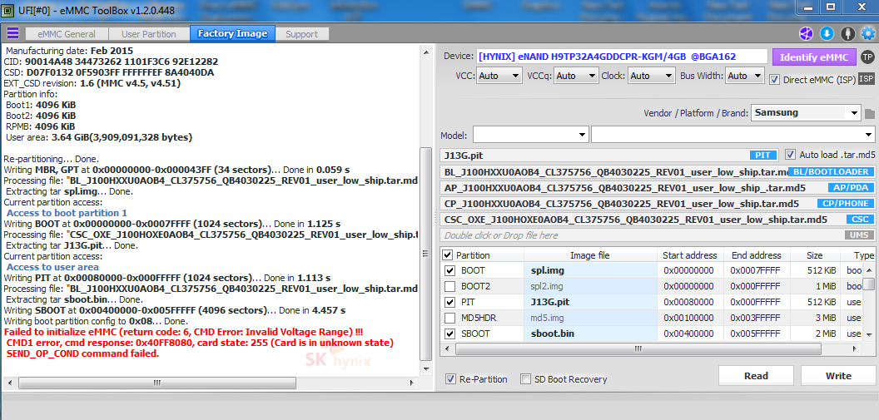879x420 pixels.
Task: Click the 'Double click or Drop file here' slot
Action: click(x=658, y=235)
